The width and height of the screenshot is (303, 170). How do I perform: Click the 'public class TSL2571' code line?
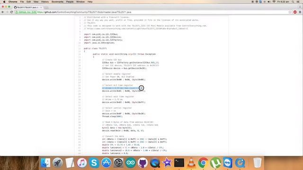pyautogui.click(x=95, y=48)
